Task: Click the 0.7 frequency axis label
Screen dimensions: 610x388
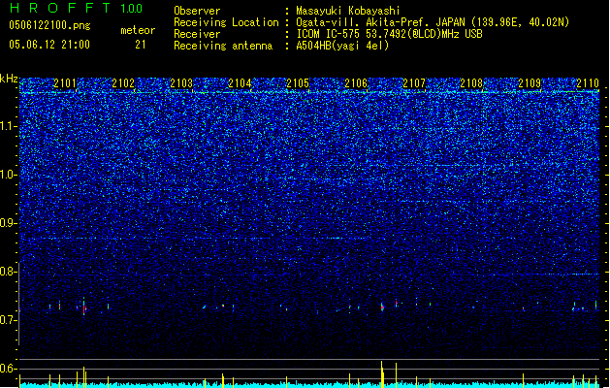Action: coord(8,320)
